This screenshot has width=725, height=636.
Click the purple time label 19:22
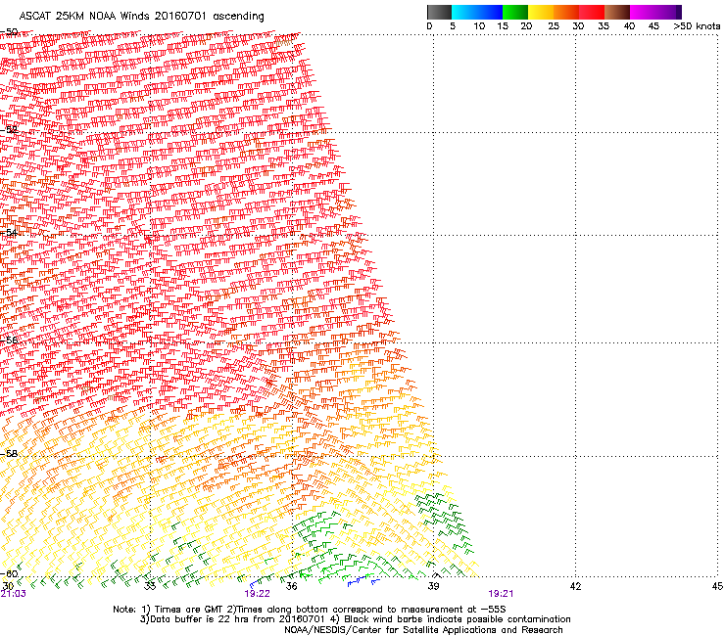[257, 594]
